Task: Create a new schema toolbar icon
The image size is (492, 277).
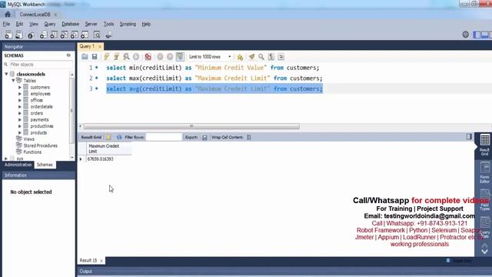Action: [43, 35]
